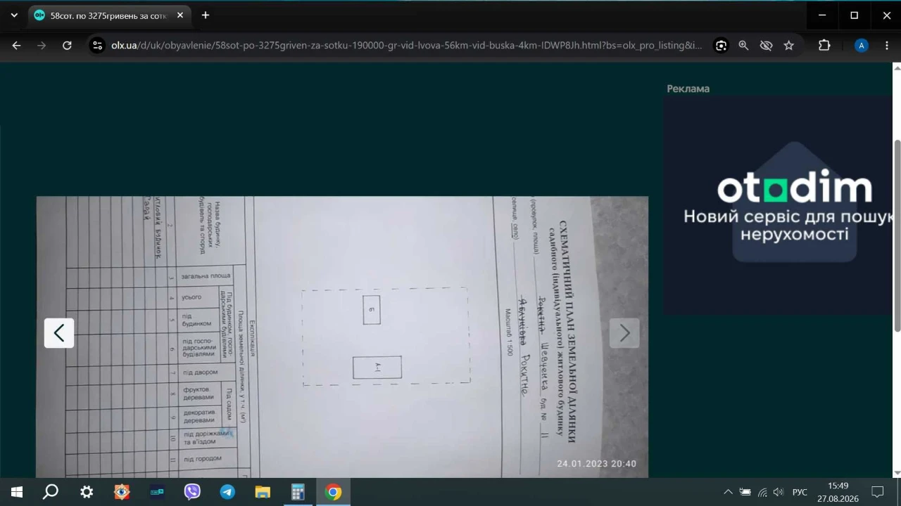Viewport: 901px width, 506px height.
Task: Select the 58сот. по 3275гривень tab
Action: pyautogui.click(x=109, y=15)
